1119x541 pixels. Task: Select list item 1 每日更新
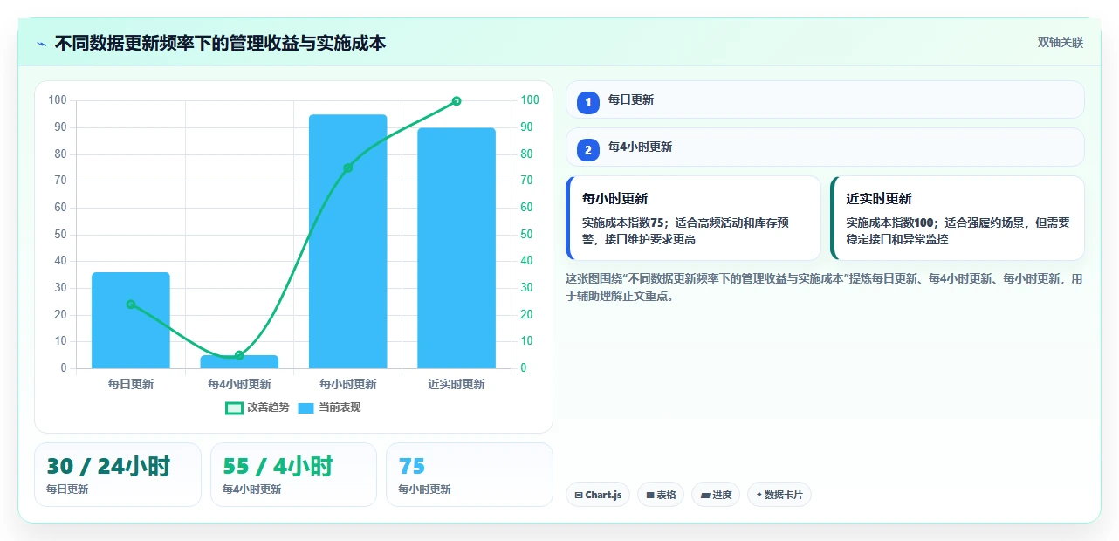coord(825,99)
